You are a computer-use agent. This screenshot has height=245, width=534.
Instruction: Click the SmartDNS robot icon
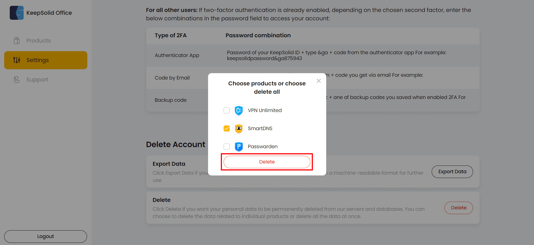pyautogui.click(x=238, y=128)
